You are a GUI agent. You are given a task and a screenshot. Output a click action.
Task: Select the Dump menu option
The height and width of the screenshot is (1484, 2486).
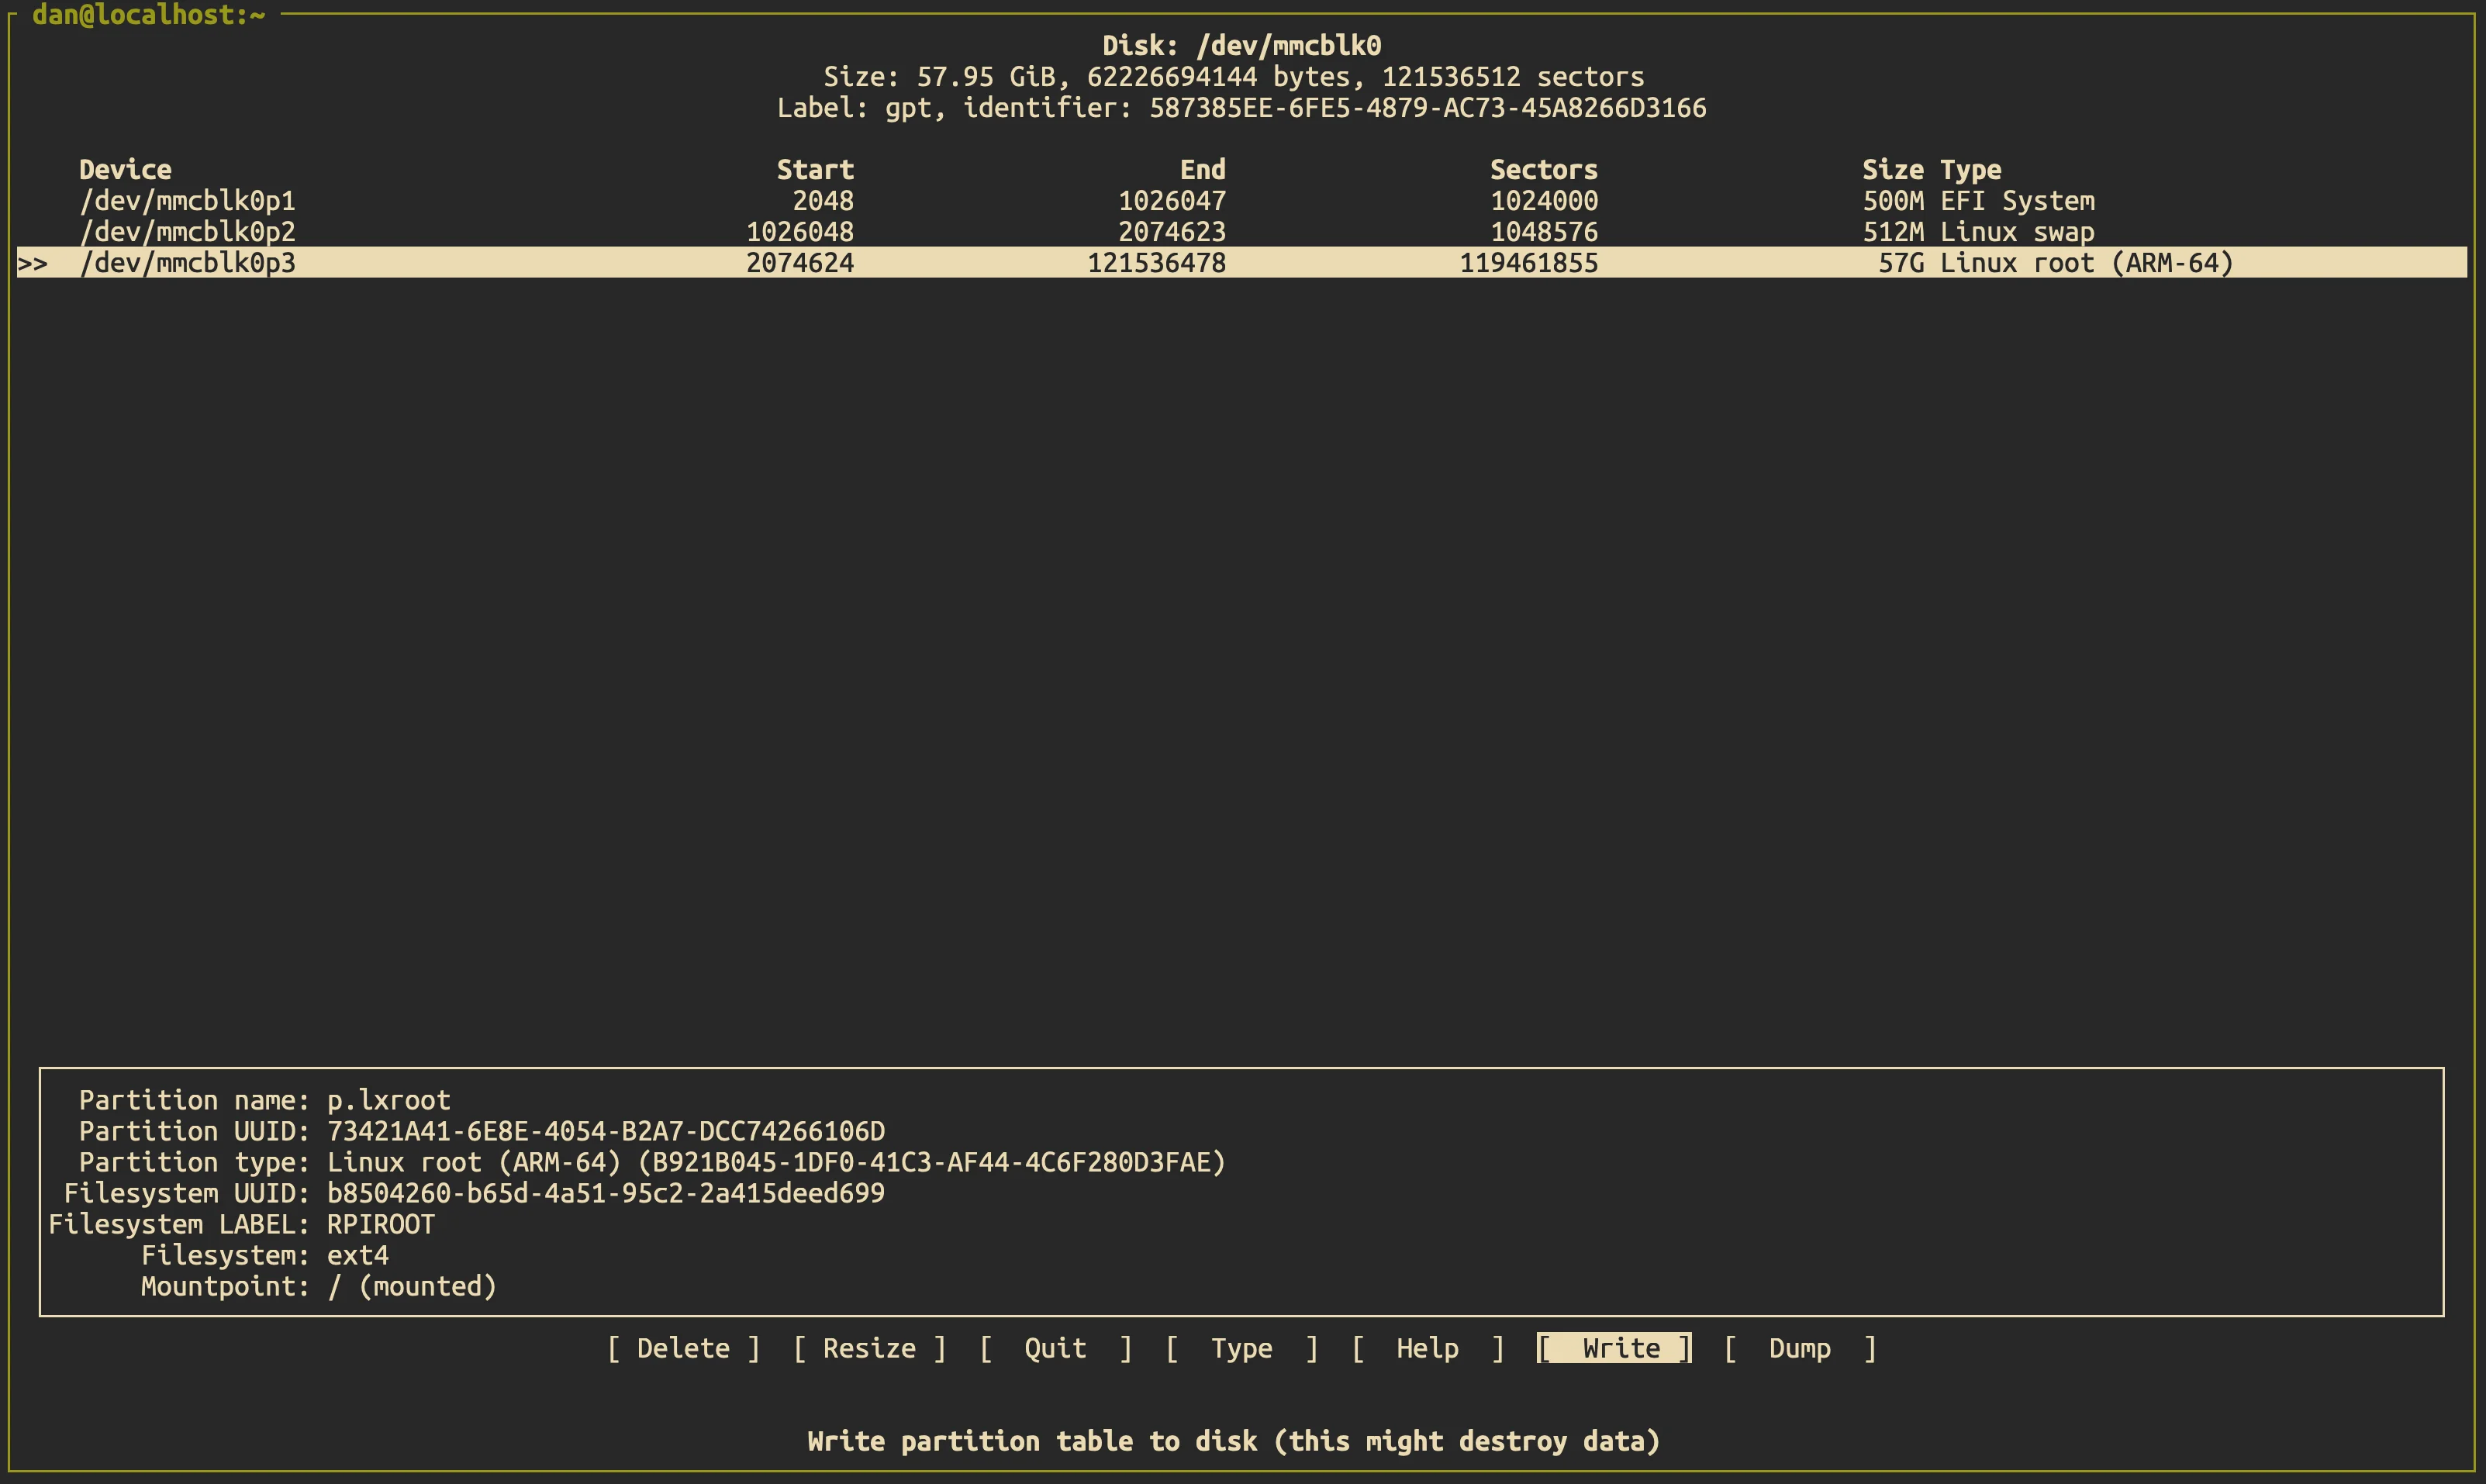1799,1348
